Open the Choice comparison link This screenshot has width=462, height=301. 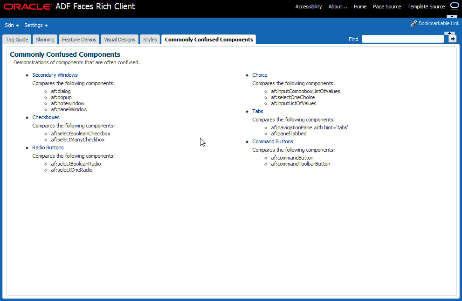[260, 75]
